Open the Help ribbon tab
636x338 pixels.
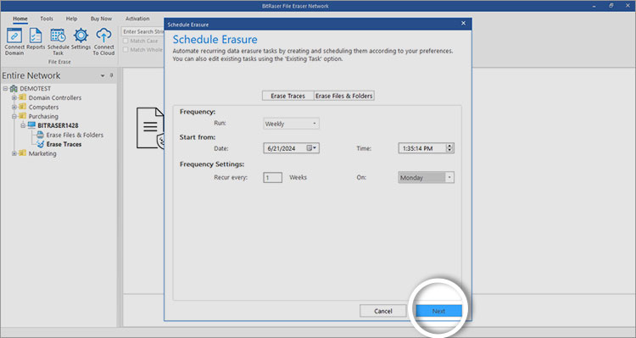tap(72, 19)
